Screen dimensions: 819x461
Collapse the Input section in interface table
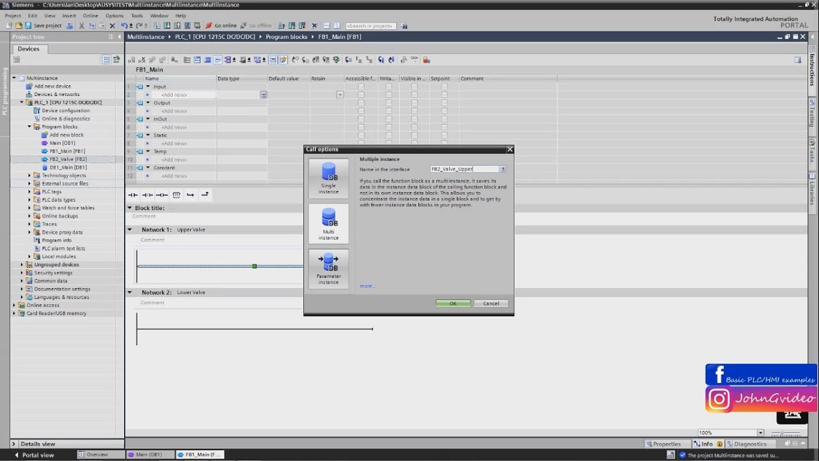(148, 86)
